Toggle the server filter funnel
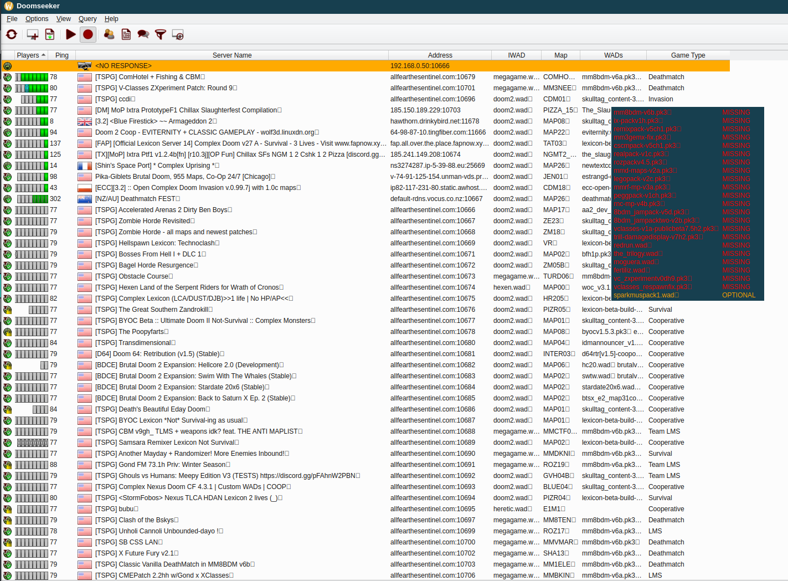The image size is (788, 581). coord(161,34)
